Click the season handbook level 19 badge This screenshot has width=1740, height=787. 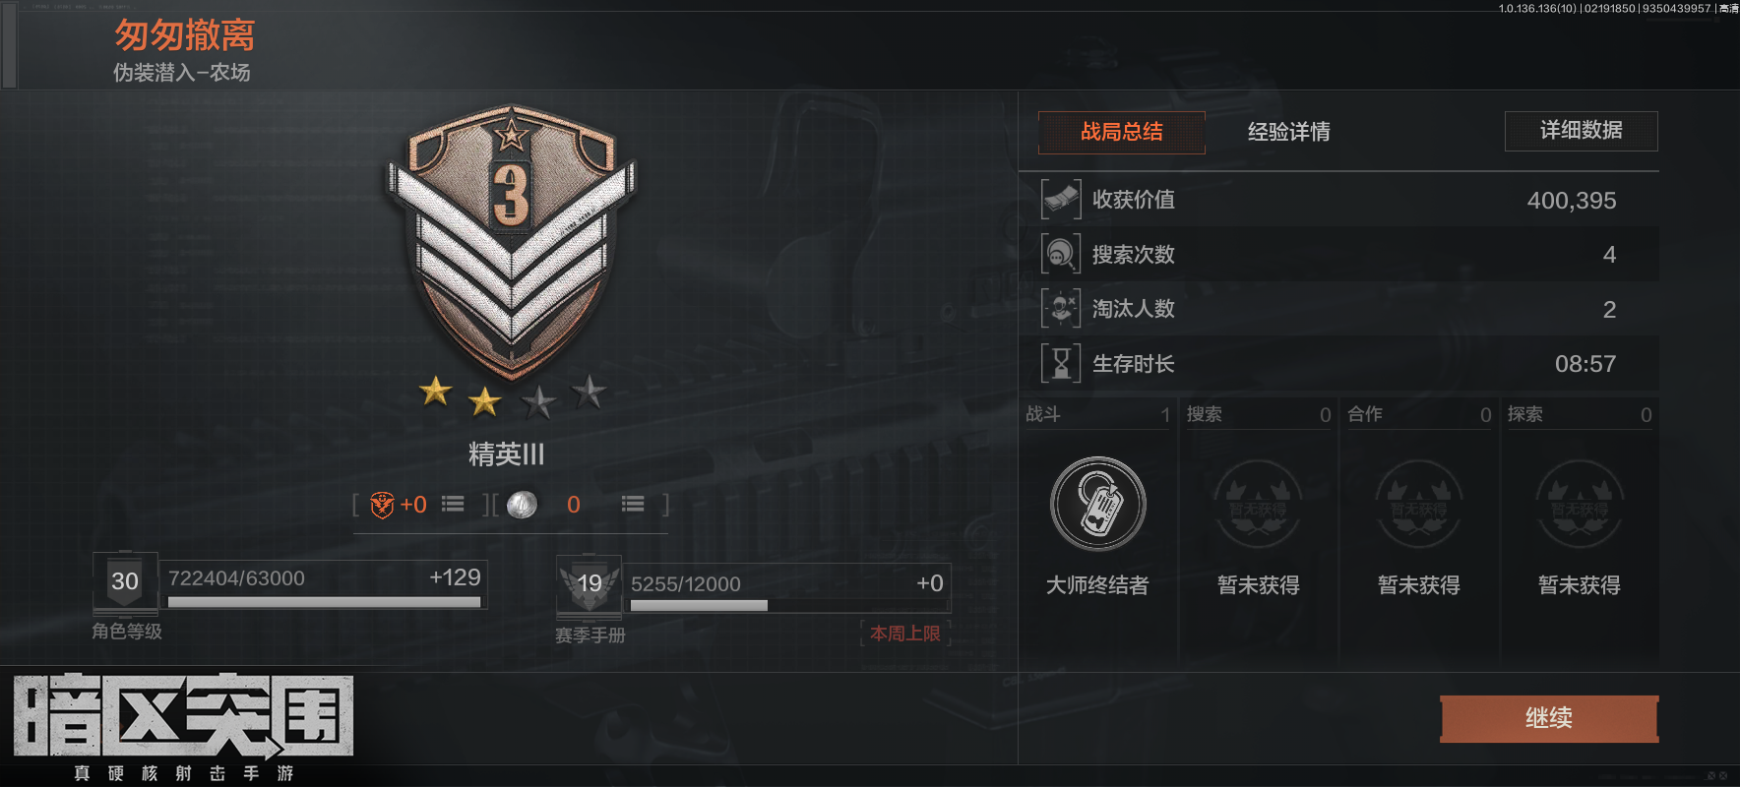tap(589, 583)
